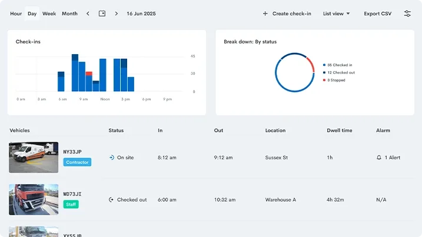
Task: Click the bell icon next to 1 Alert
Action: (379, 158)
